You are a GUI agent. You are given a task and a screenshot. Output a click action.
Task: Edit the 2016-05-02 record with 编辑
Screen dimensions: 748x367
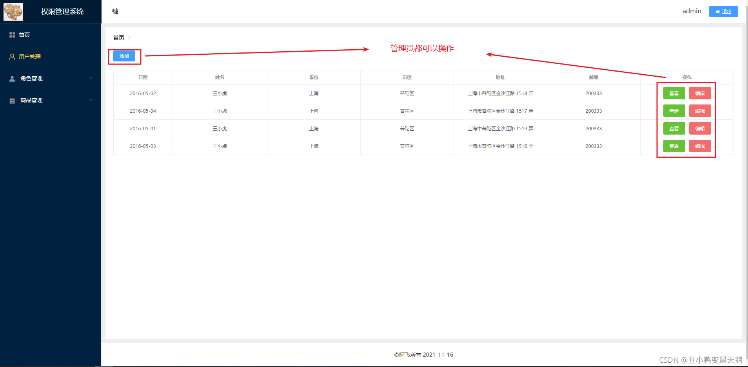700,93
